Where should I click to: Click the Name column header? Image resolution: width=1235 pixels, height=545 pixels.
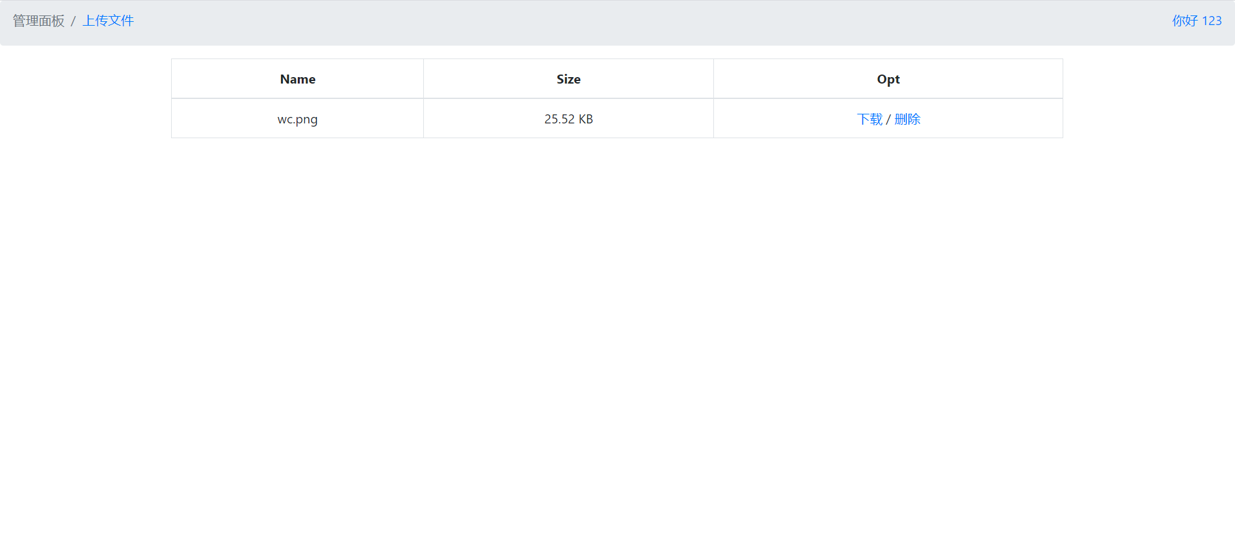[297, 79]
